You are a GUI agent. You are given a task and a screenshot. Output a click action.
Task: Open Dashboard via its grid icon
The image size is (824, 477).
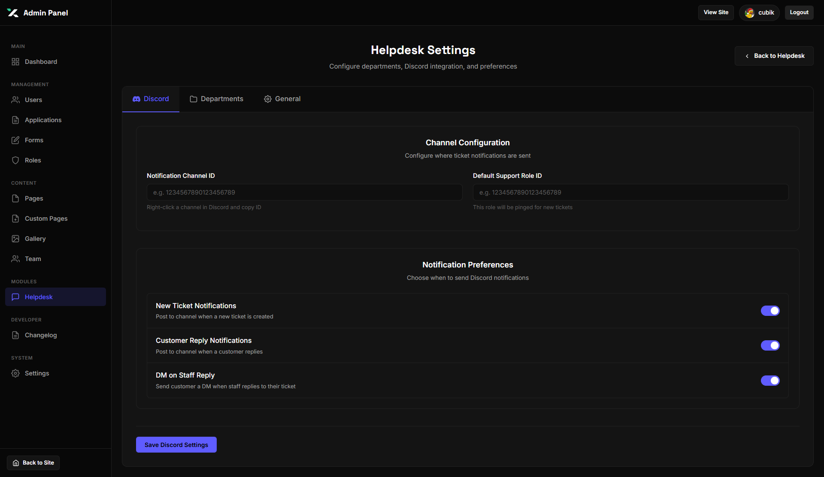pos(15,62)
